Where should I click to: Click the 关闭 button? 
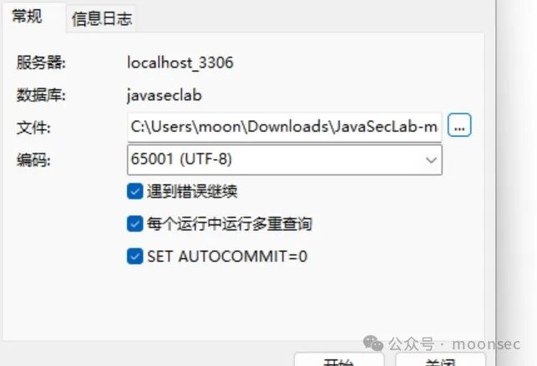(440, 360)
